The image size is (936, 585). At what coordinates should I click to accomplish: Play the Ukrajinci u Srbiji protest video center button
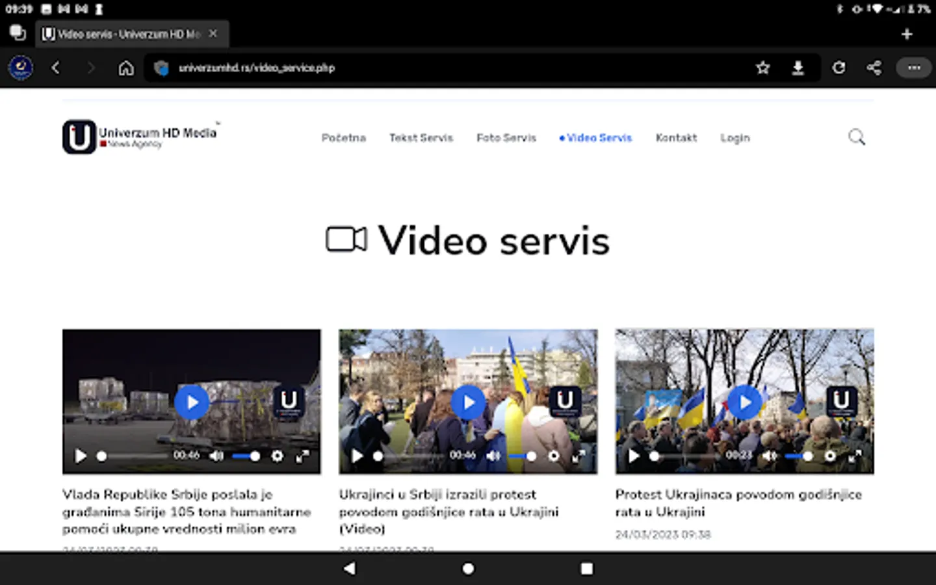(468, 402)
